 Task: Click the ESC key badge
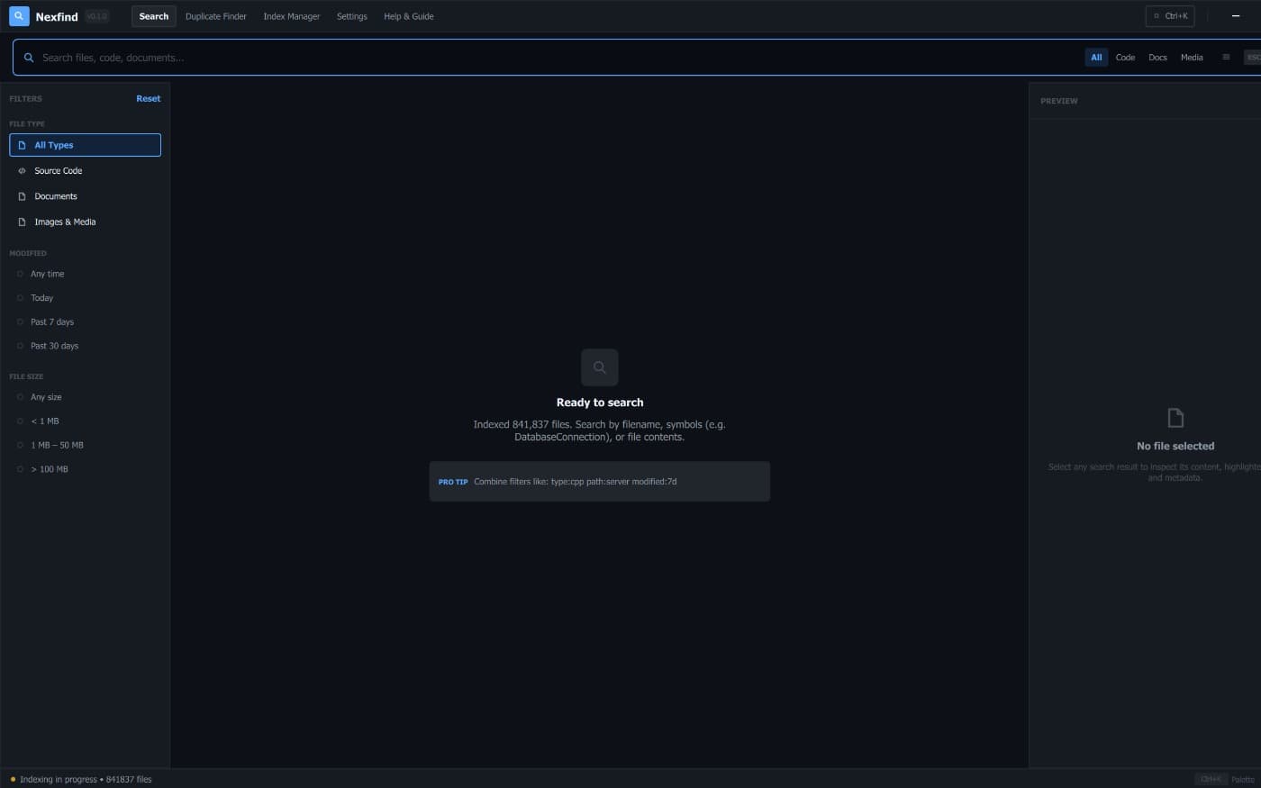[x=1253, y=58]
